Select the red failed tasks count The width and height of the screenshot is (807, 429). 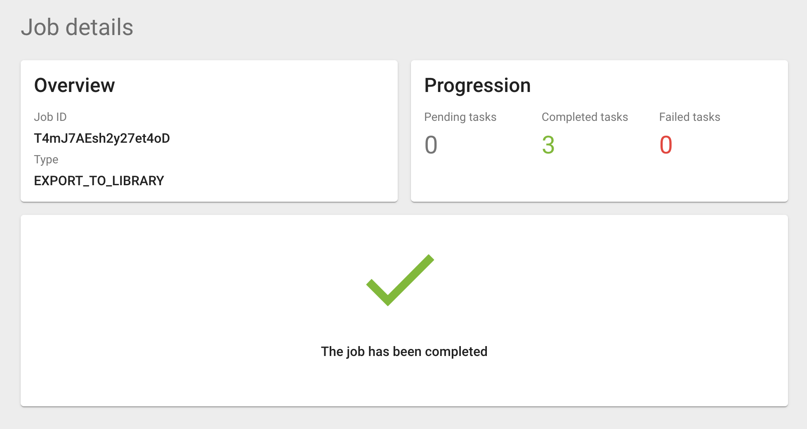click(665, 145)
